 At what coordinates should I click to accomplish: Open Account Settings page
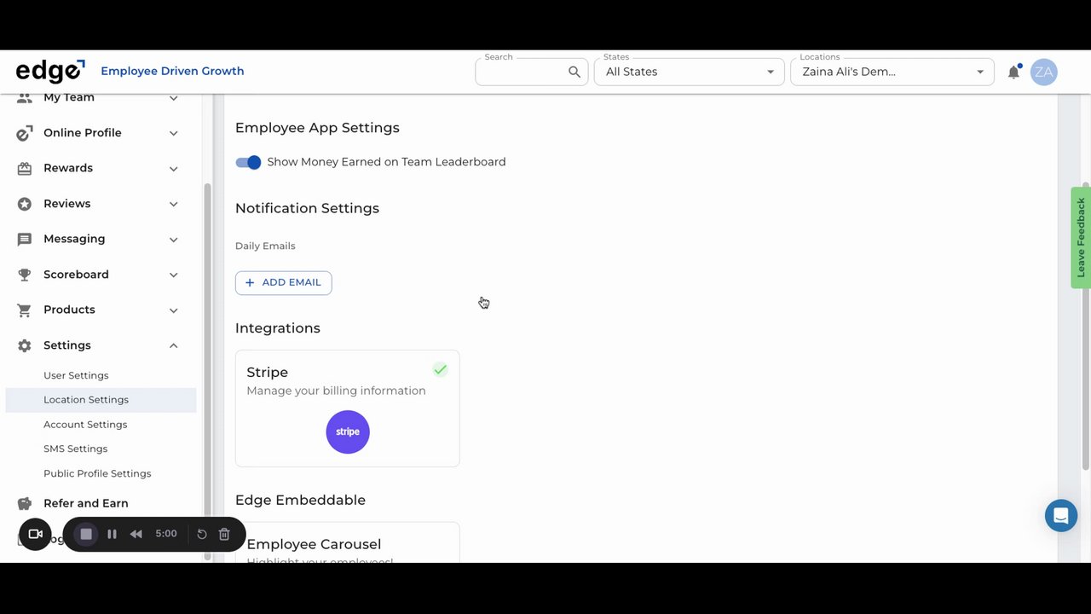pos(85,424)
